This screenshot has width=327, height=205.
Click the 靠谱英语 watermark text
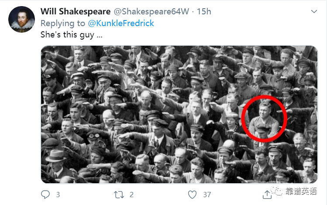pos(301,191)
